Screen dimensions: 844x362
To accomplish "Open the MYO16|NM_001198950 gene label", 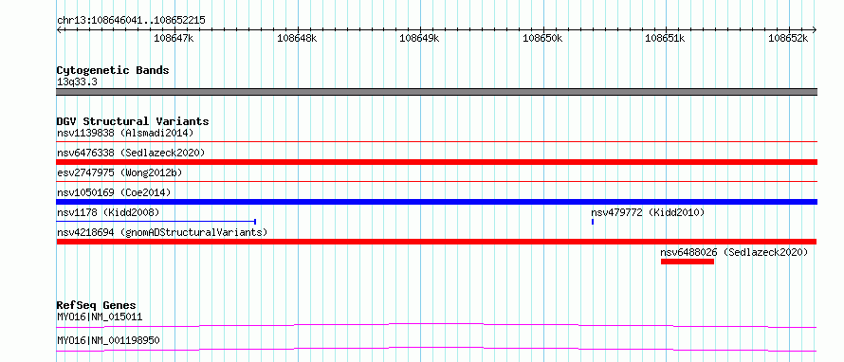I will pos(108,340).
